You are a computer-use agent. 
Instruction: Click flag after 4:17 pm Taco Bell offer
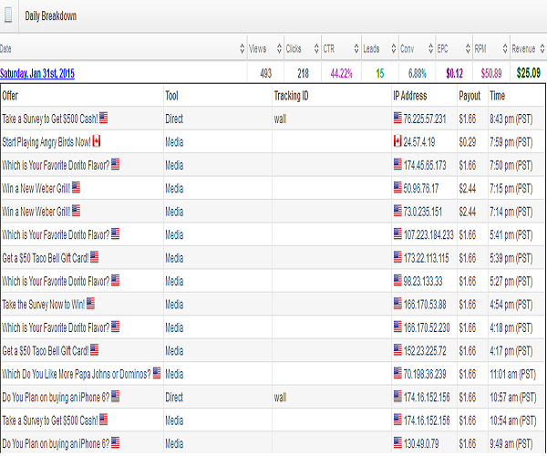(94, 350)
